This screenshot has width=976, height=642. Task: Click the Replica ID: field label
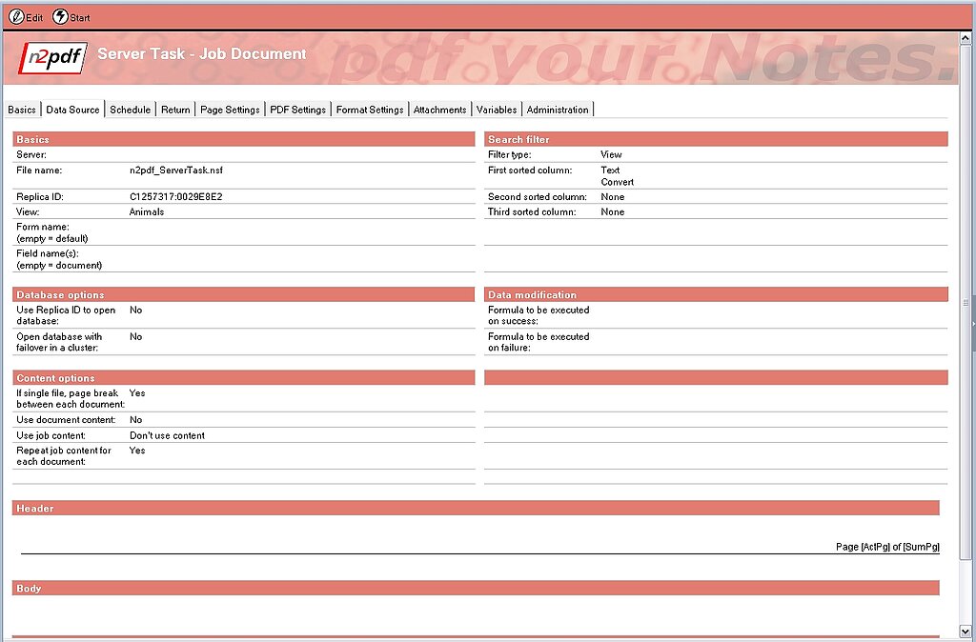pyautogui.click(x=40, y=196)
